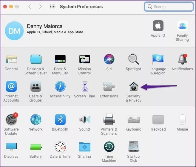Click the Danny Maiorca account name

point(45,26)
